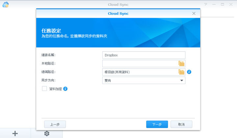Click the 遠端路徑 field showing 根目錄

pos(140,72)
